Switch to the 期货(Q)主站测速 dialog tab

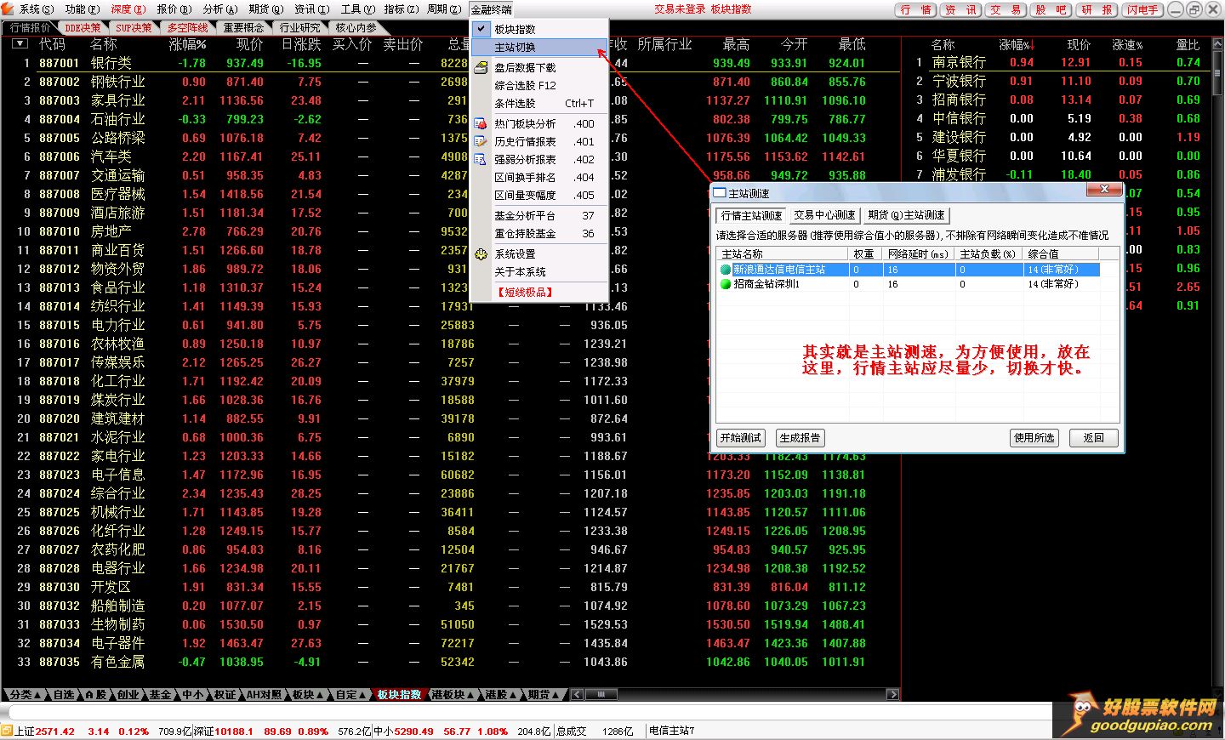click(x=906, y=215)
